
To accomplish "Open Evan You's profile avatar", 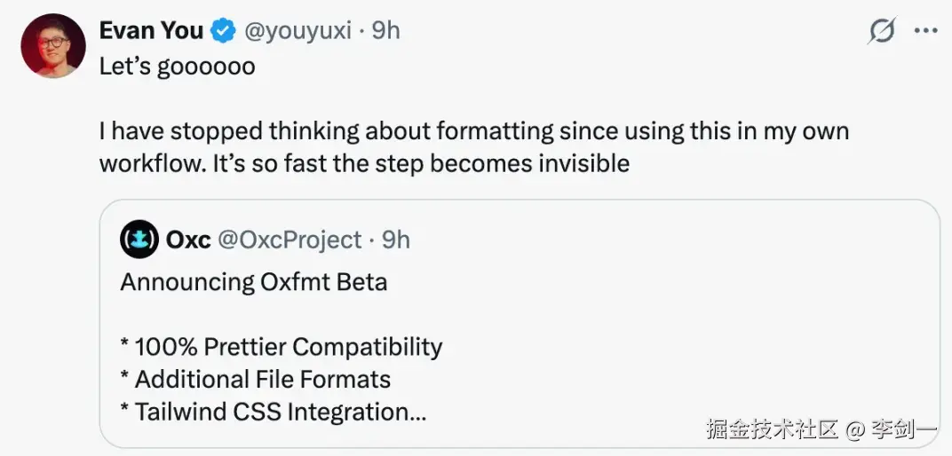I will point(52,46).
